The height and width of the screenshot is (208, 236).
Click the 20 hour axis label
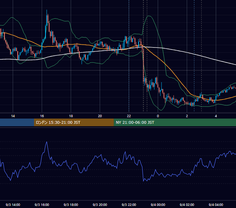pyautogui.click(x=100, y=116)
